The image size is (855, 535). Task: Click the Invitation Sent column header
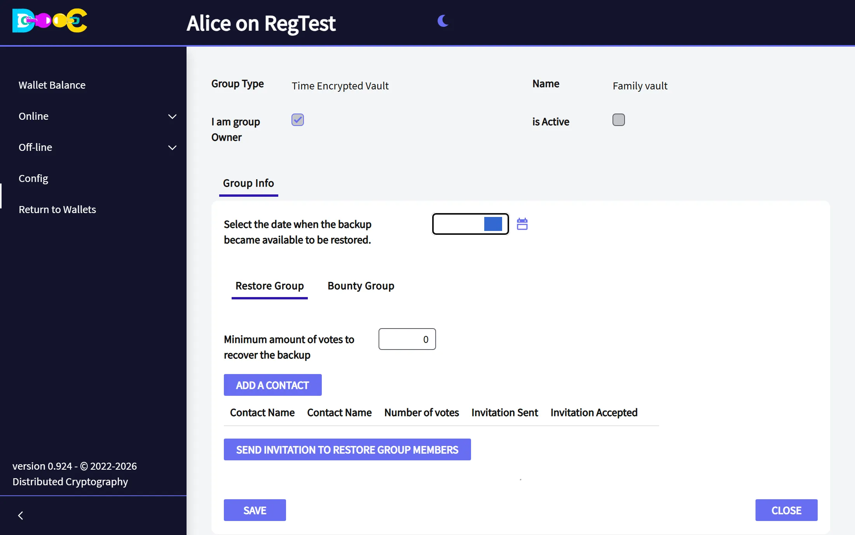505,413
